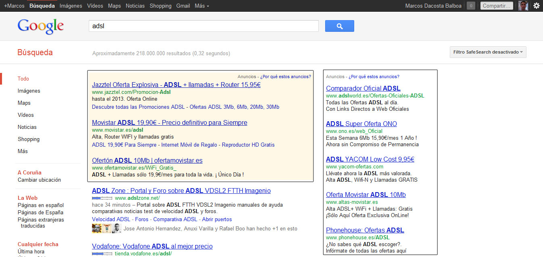Click www.adslzone.net green URL
This screenshot has height=257, width=543.
[137, 198]
